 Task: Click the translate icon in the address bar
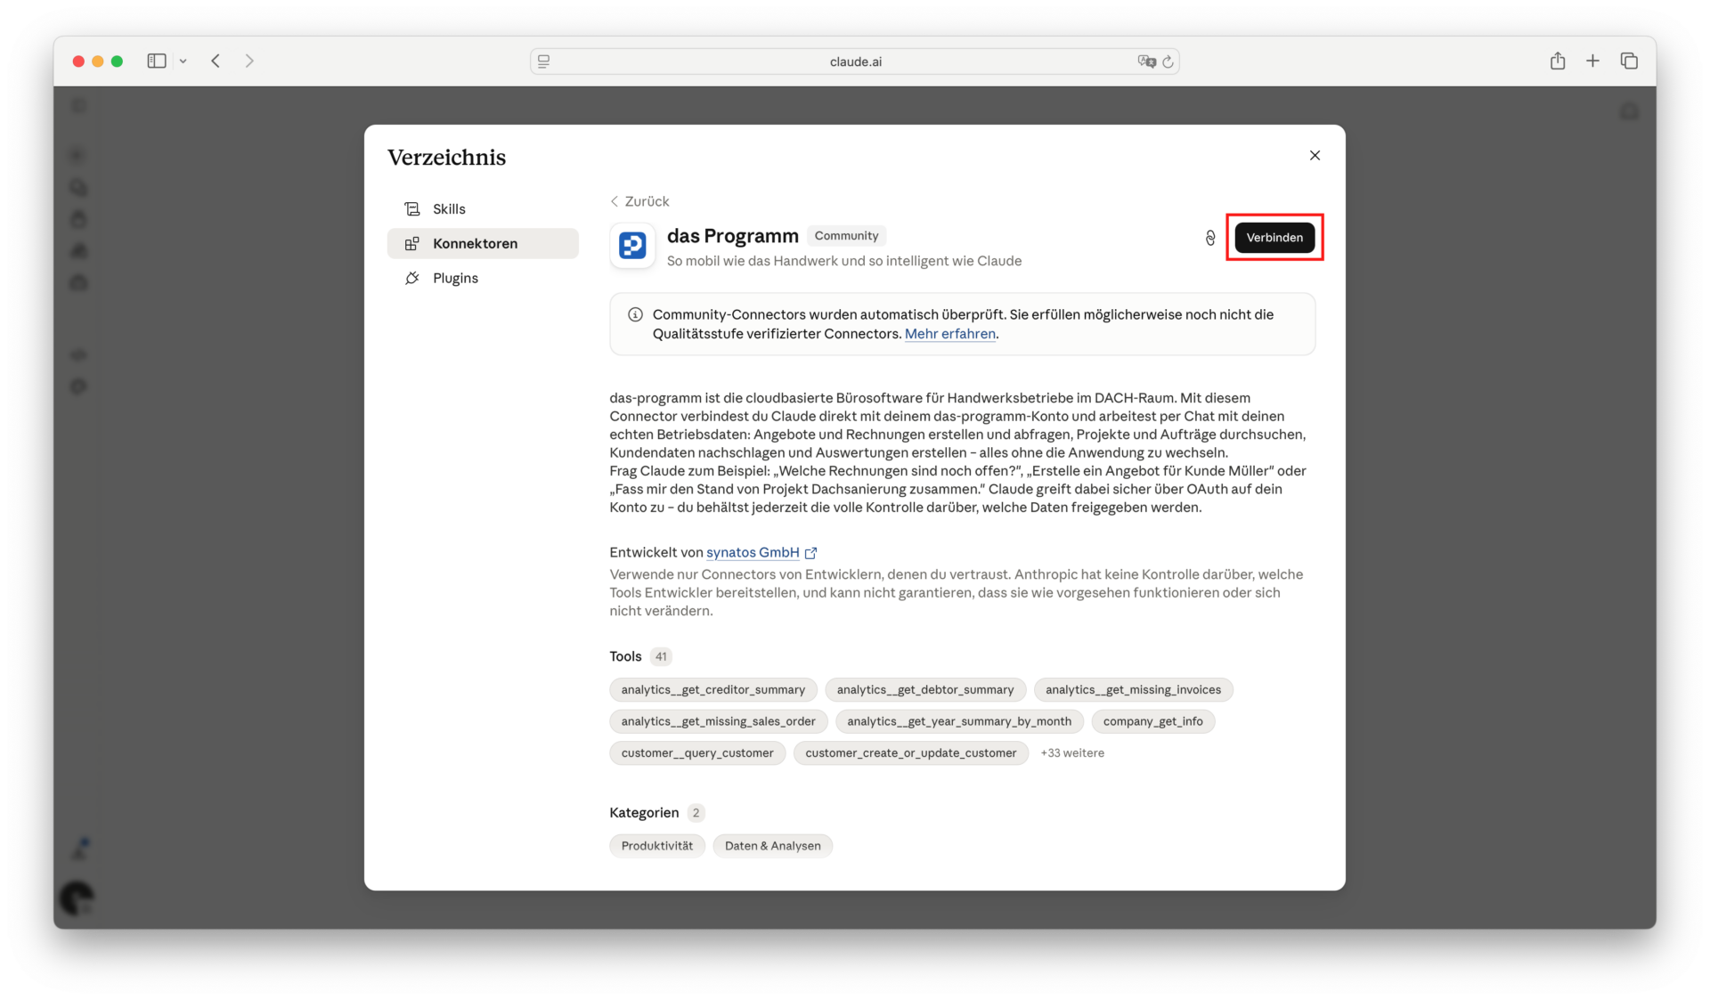pos(1146,61)
